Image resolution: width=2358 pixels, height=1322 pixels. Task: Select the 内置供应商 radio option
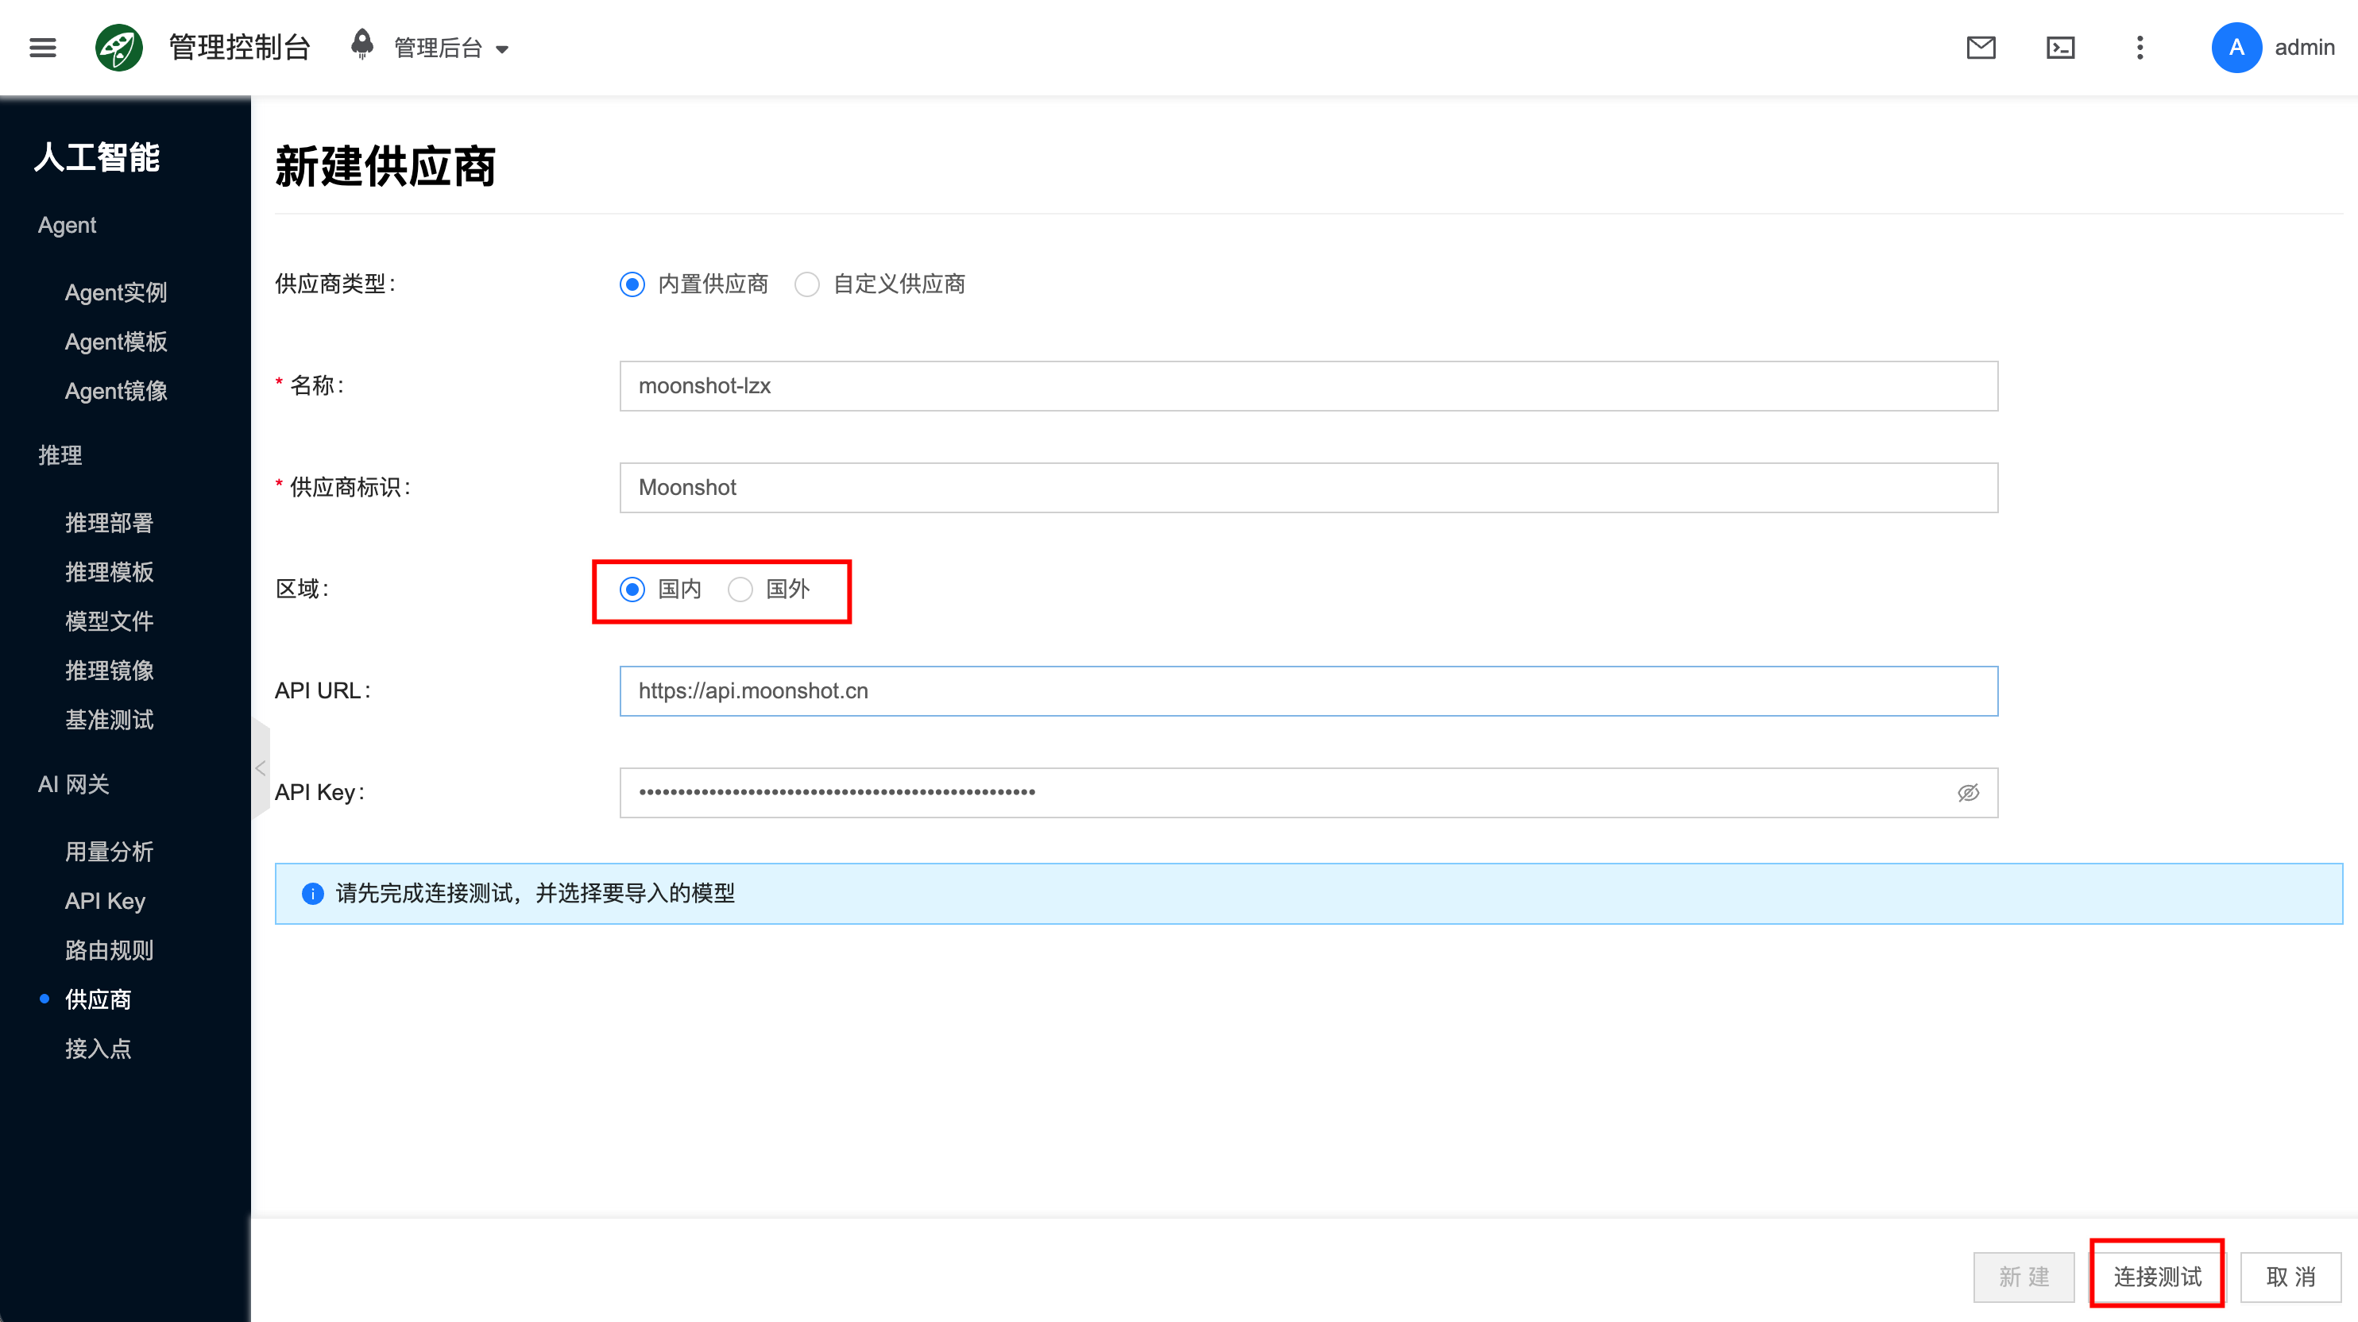click(x=694, y=284)
